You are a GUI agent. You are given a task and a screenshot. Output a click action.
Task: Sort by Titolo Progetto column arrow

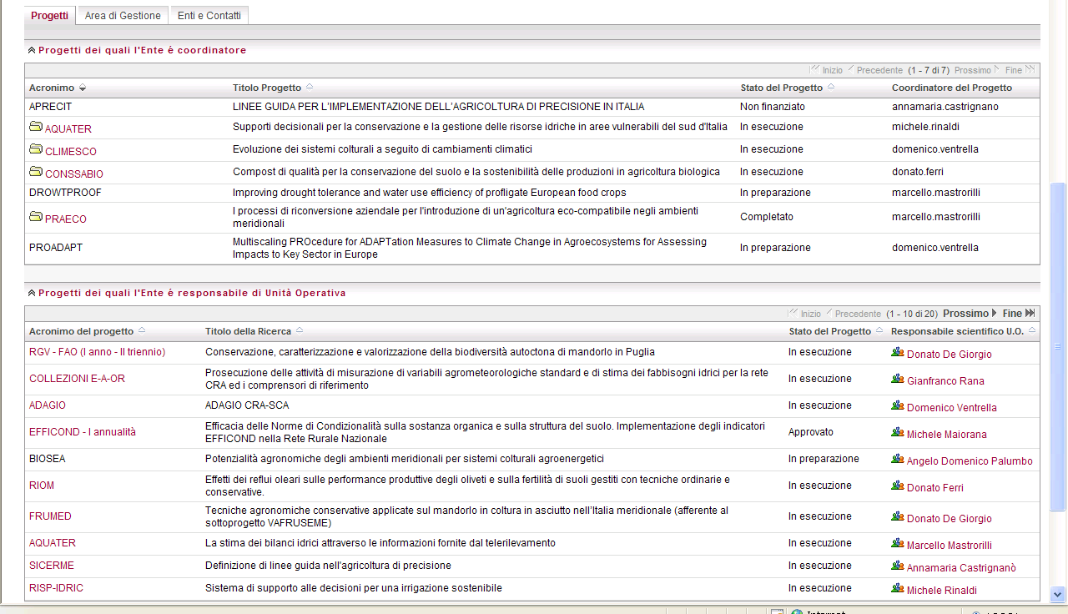[x=310, y=87]
